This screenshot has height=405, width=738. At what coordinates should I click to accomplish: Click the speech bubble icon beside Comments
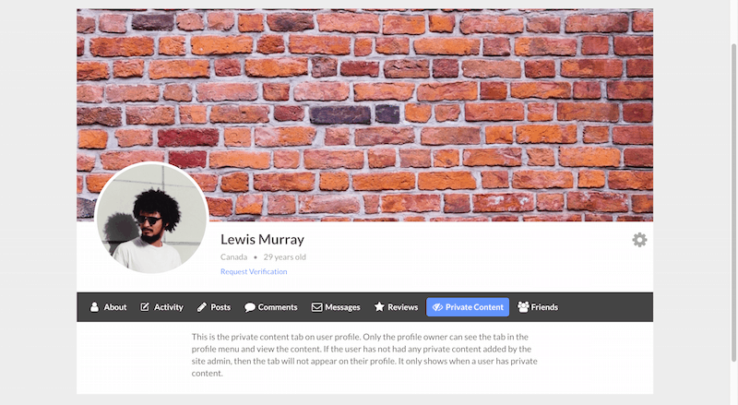point(250,307)
